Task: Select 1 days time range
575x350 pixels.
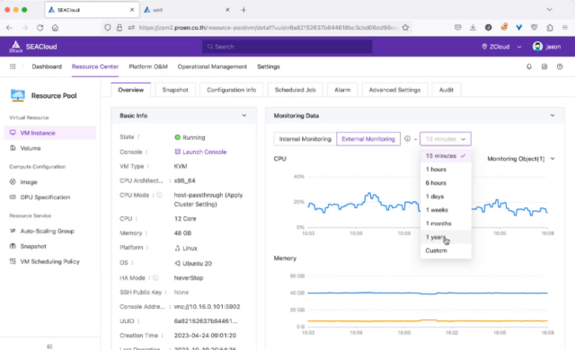Action: [x=446, y=197]
